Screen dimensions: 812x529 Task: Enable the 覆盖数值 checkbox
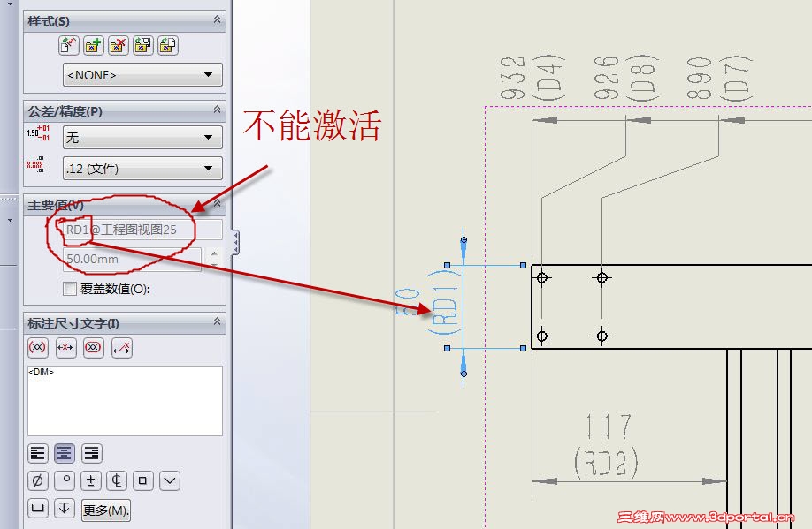click(x=69, y=289)
